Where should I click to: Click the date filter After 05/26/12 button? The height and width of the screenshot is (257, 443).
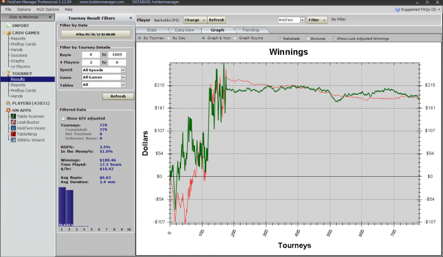click(x=96, y=34)
